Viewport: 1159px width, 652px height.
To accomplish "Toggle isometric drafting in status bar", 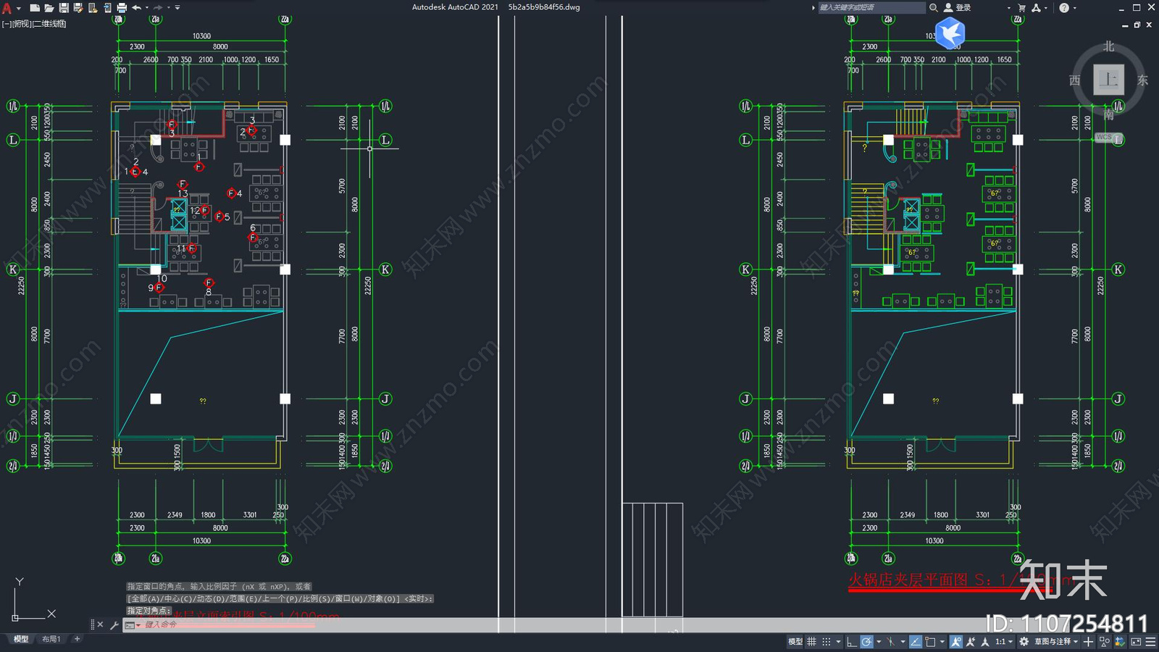I will pos(890,641).
